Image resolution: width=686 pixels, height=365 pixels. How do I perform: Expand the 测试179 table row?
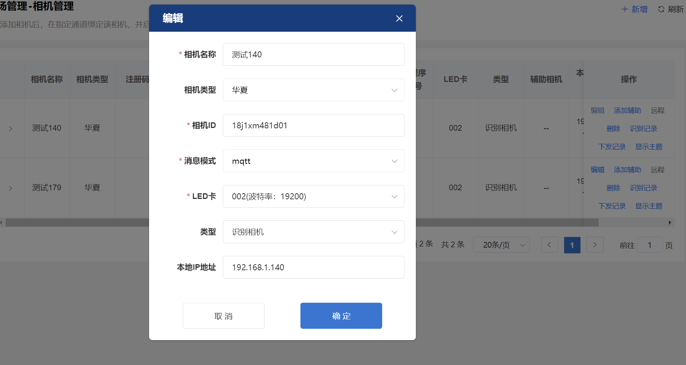(11, 188)
